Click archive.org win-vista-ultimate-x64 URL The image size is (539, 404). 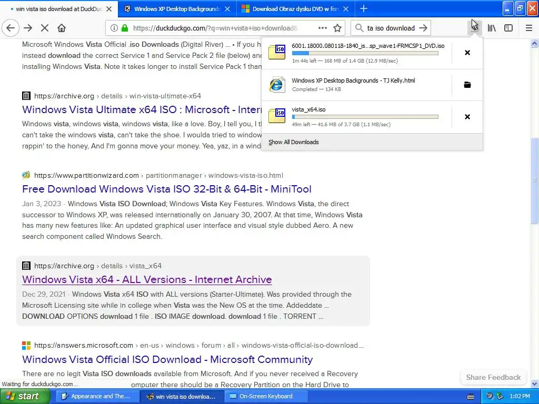click(x=117, y=96)
